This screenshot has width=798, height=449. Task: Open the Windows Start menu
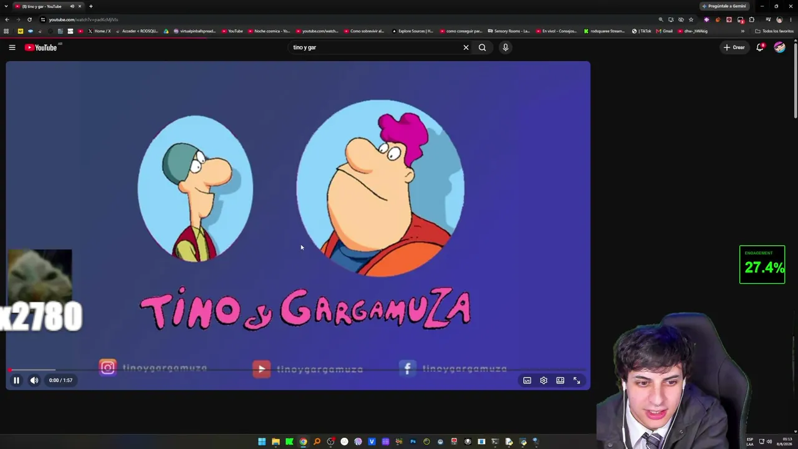pos(262,442)
